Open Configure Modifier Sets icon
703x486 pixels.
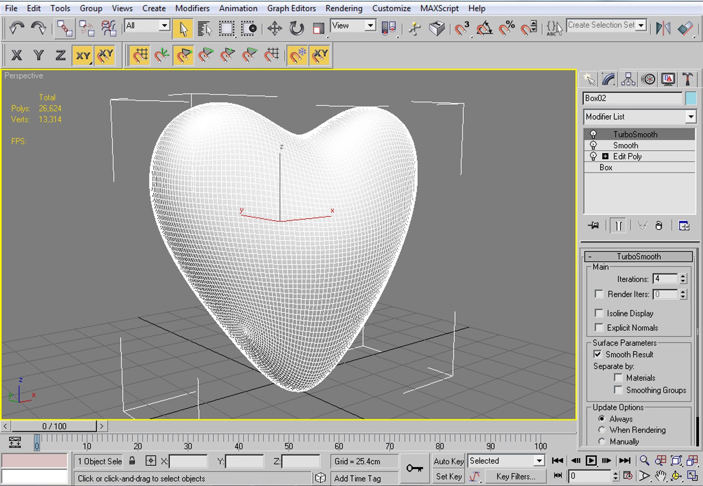[684, 225]
